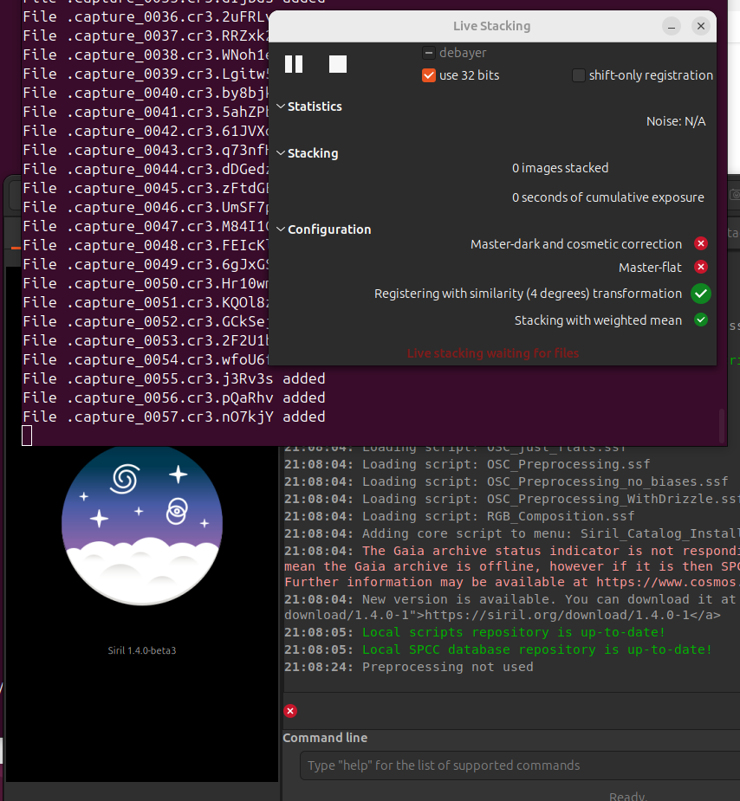Focus the Command line input field
740x801 pixels.
click(x=520, y=765)
